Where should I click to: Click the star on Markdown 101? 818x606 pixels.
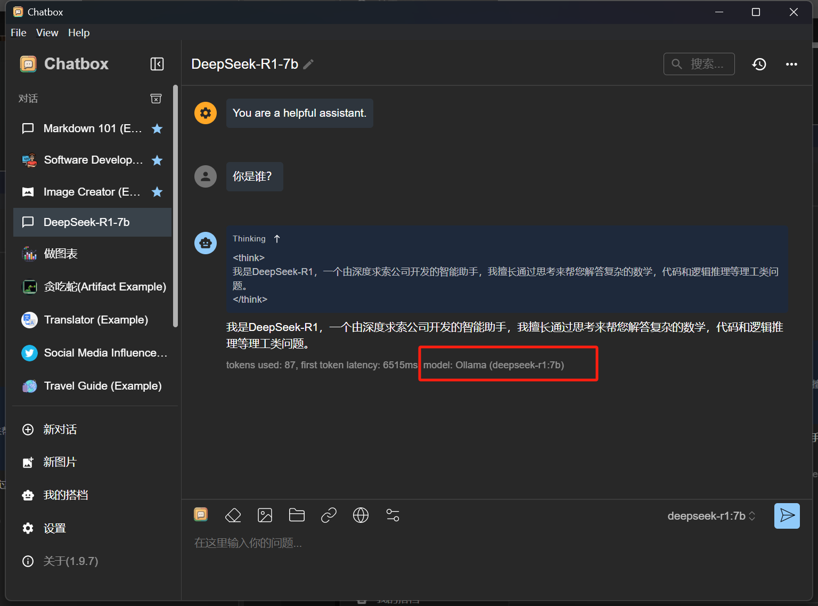tap(157, 128)
